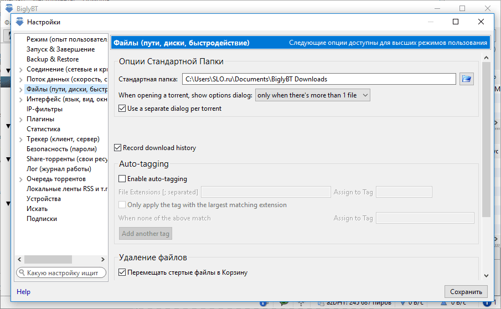Click Assign to Tag field beside File Extensions
This screenshot has height=309, width=501.
coord(404,192)
